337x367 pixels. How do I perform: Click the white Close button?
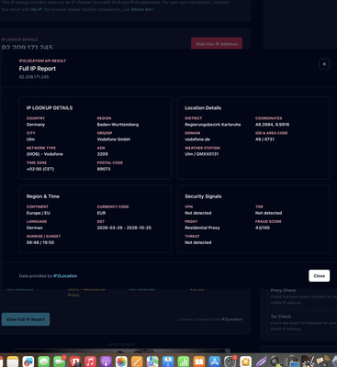(319, 276)
